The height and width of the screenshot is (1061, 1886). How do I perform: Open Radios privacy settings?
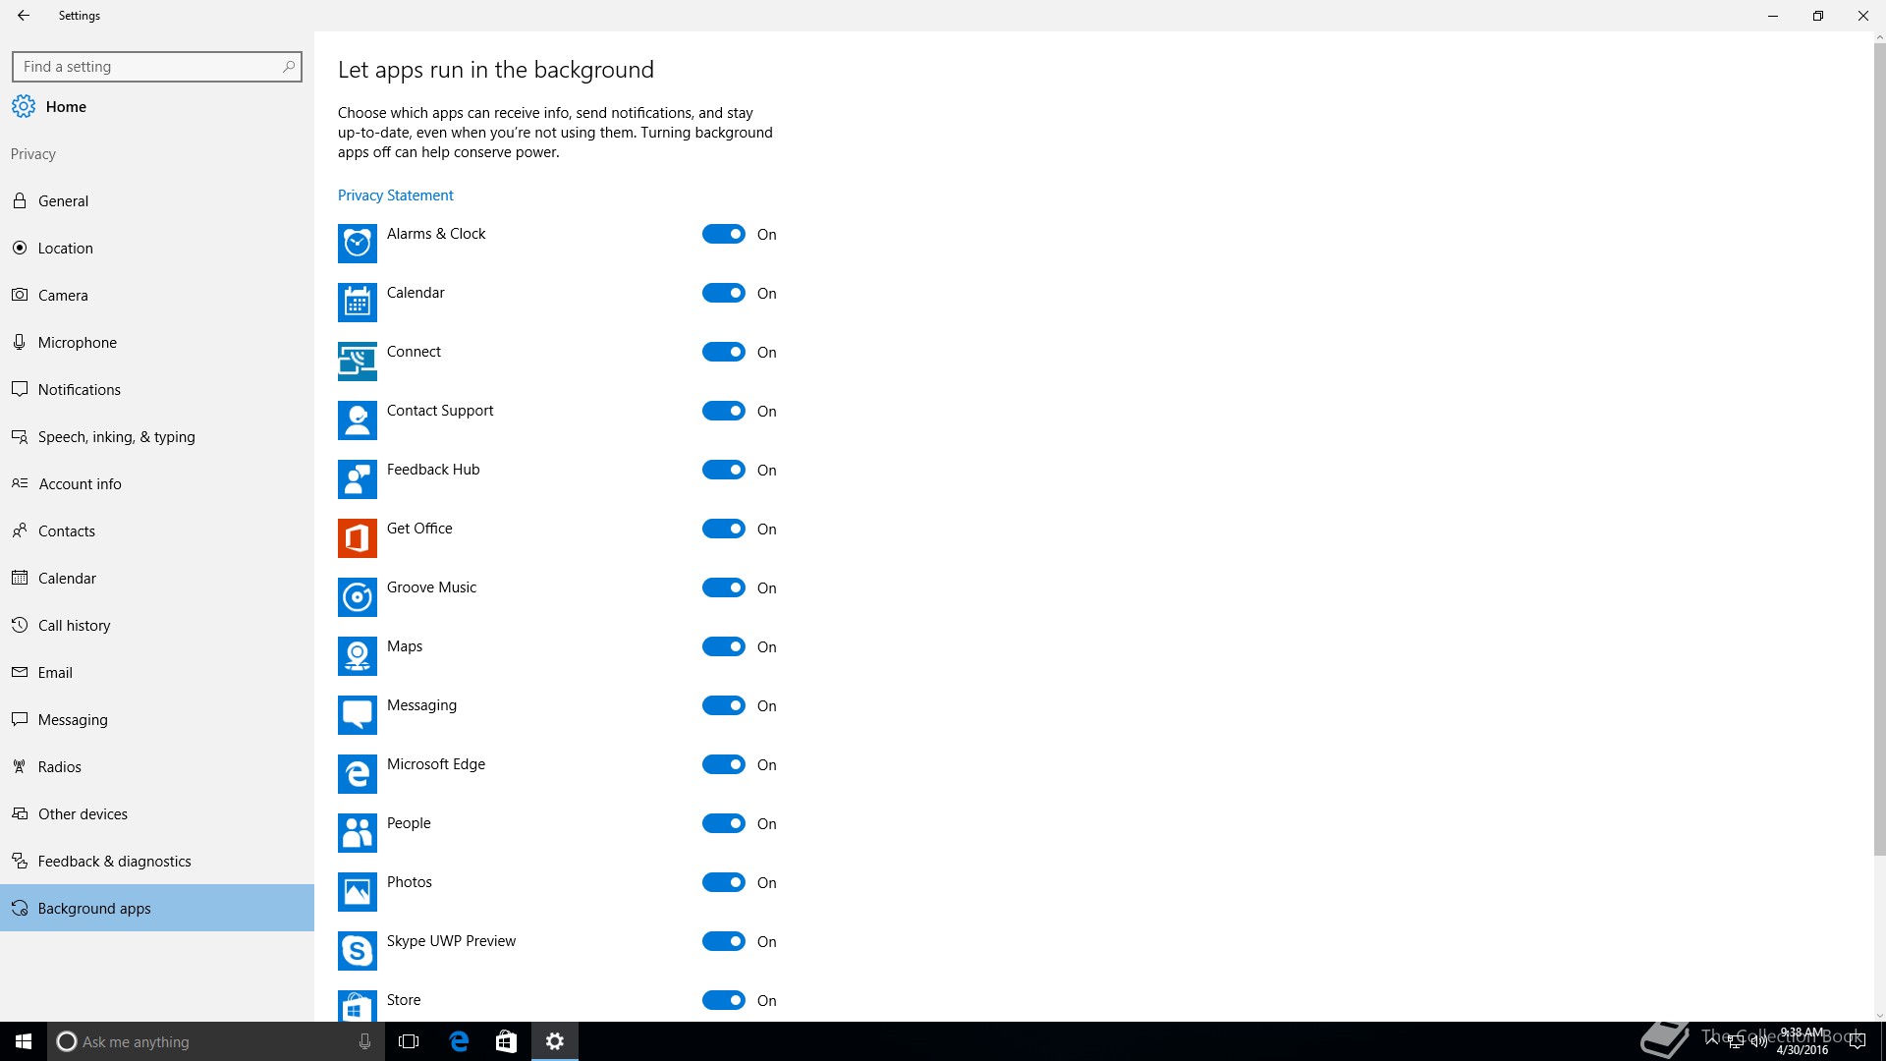tap(157, 766)
